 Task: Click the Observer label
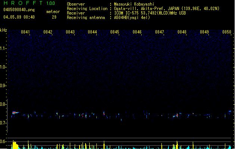(x=76, y=4)
